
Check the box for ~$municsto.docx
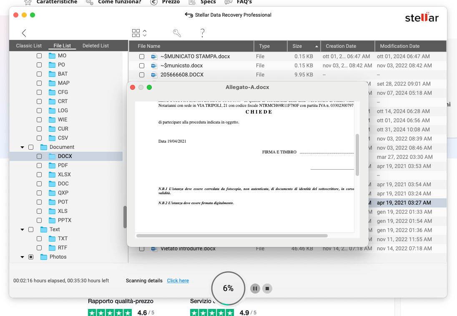[x=142, y=66]
